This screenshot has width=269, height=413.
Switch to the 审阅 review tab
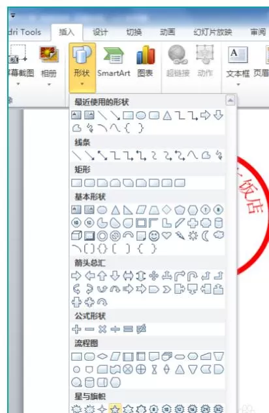tap(258, 32)
